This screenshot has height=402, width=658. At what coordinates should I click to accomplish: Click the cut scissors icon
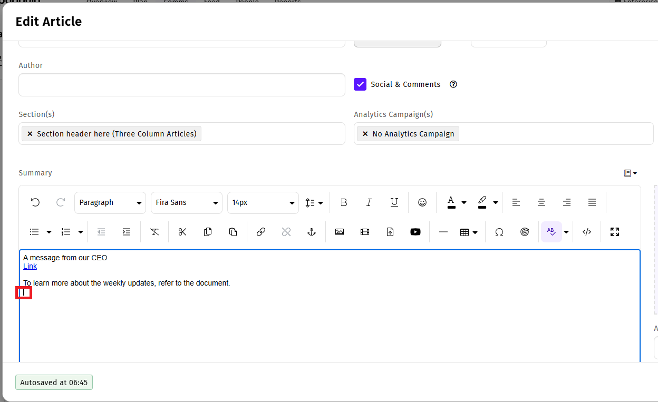(182, 232)
